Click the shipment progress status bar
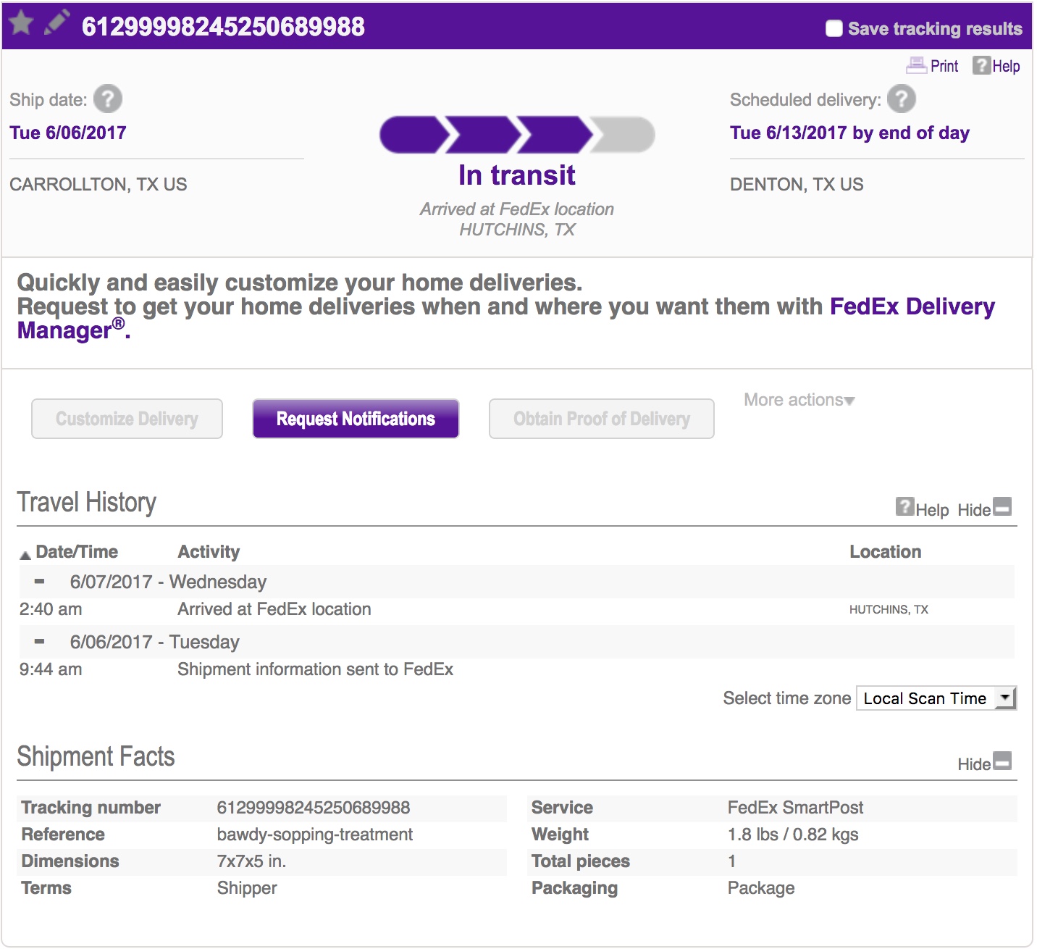 [x=517, y=135]
